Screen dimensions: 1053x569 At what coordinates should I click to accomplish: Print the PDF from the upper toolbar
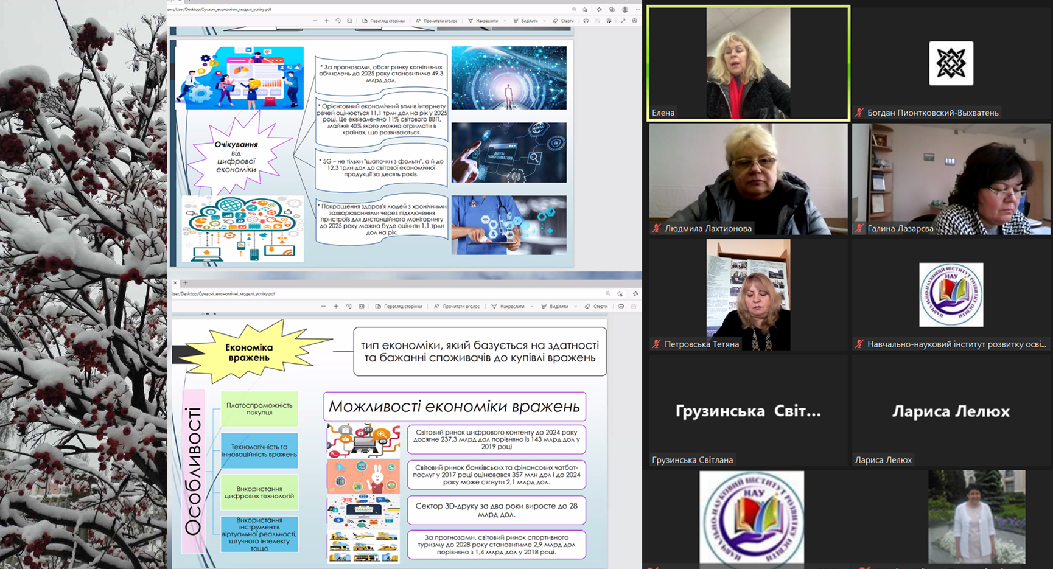[x=586, y=21]
